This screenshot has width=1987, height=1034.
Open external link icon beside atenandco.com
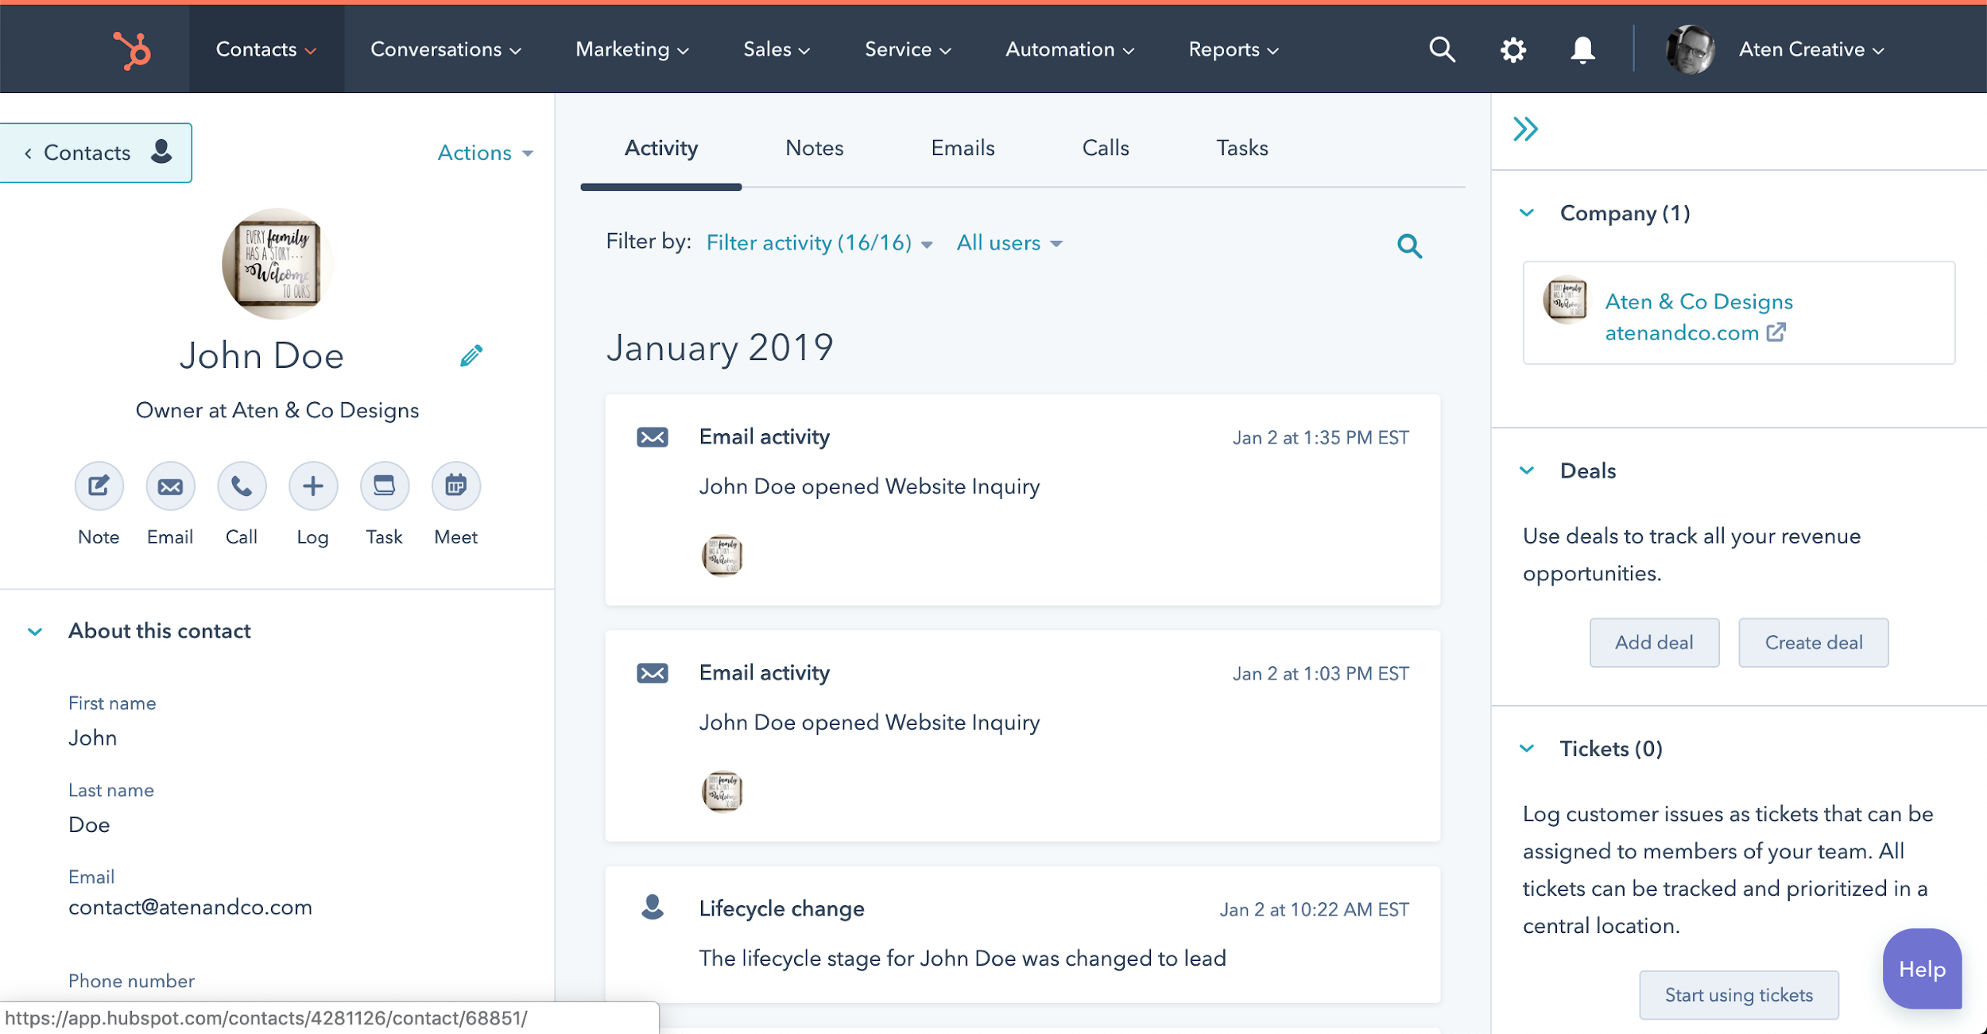(1776, 332)
